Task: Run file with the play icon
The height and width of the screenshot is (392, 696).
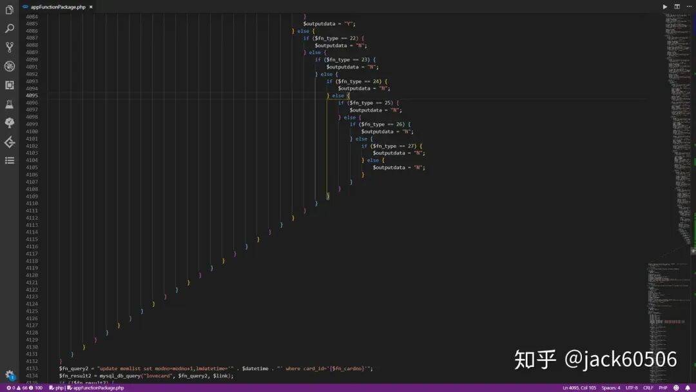Action: tap(665, 6)
